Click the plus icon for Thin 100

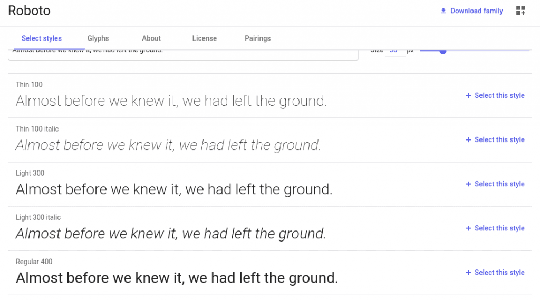point(468,96)
